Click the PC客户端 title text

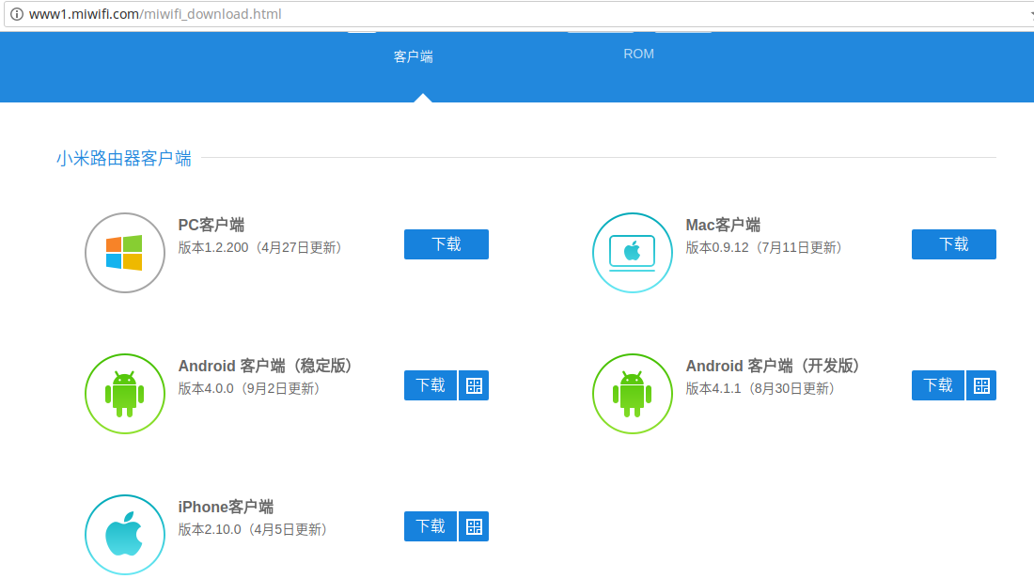pos(211,225)
